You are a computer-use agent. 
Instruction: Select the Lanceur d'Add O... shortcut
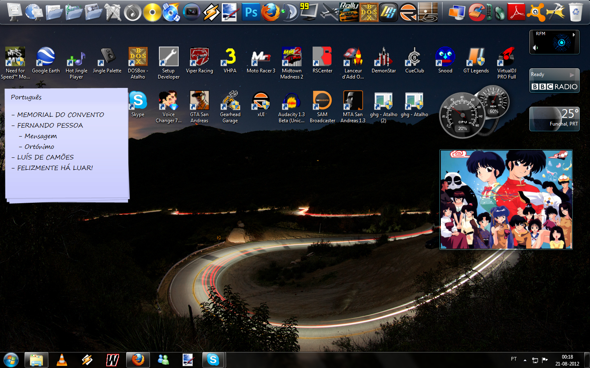click(353, 63)
